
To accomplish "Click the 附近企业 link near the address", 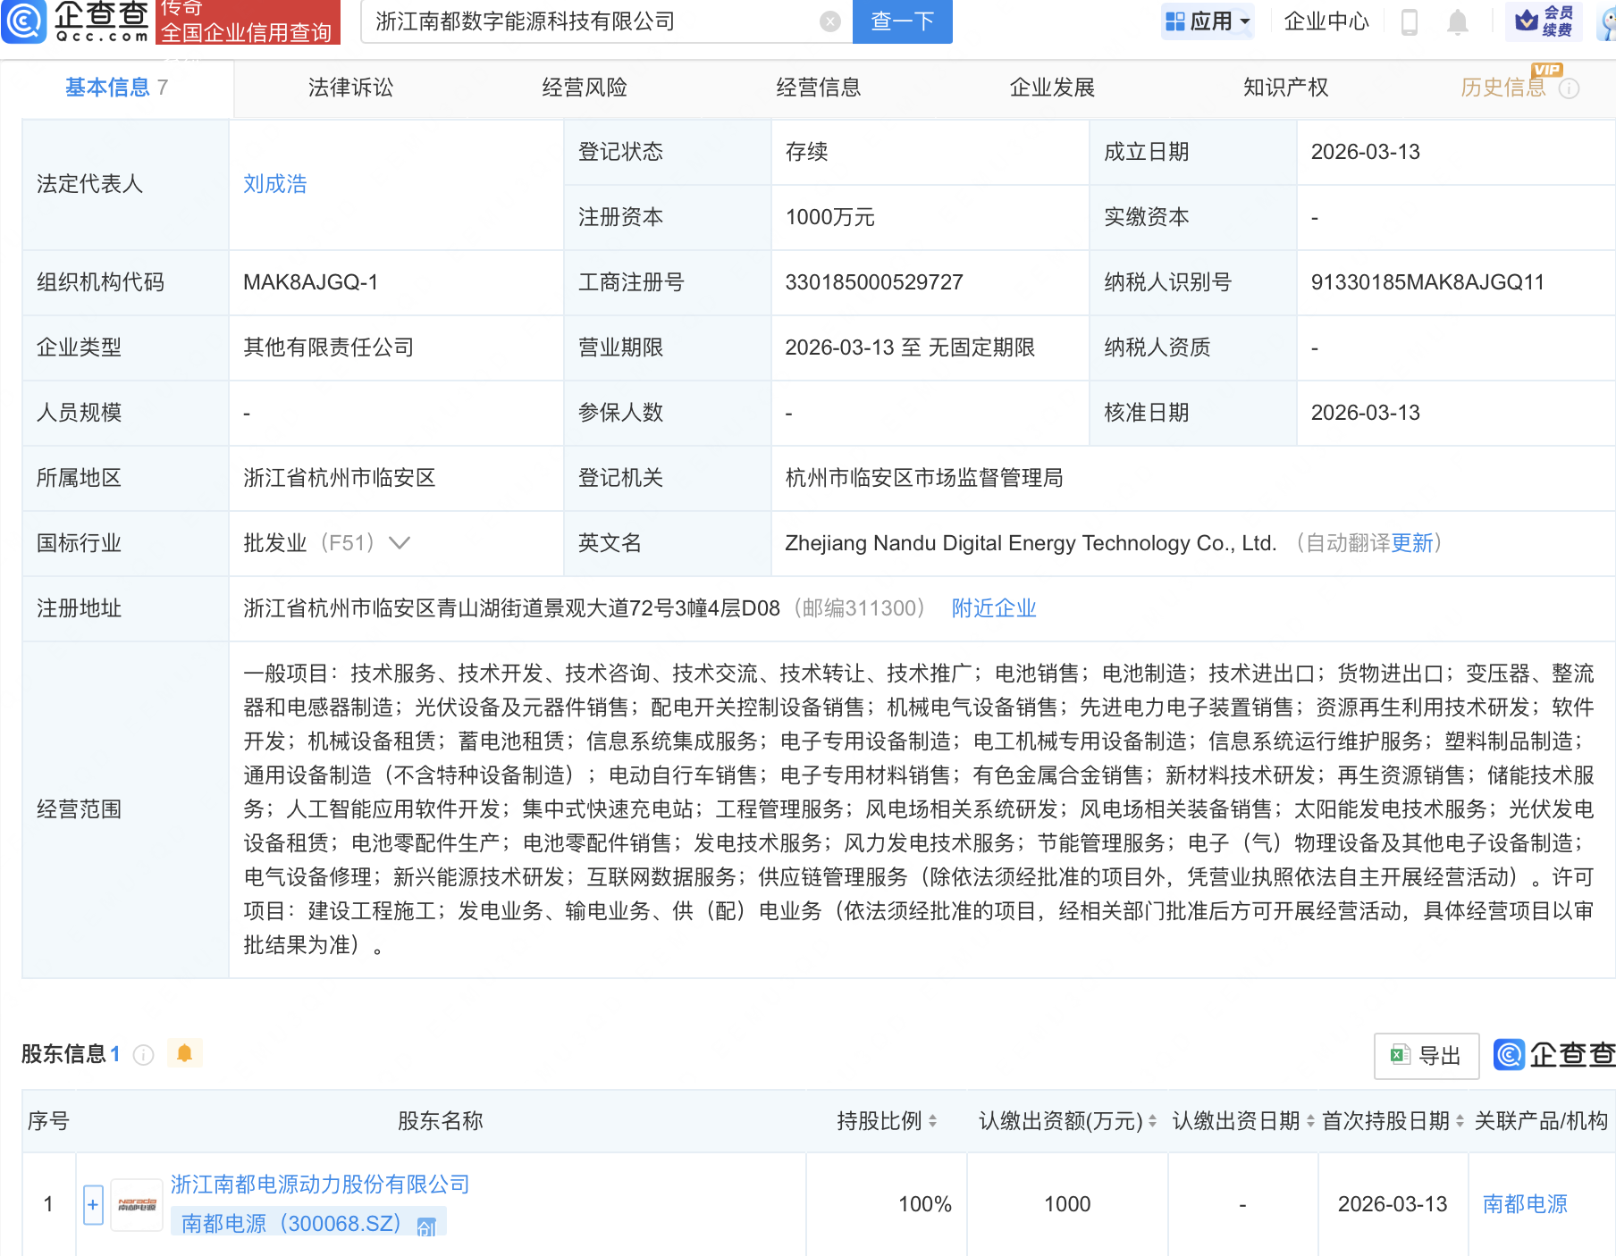I will click(993, 607).
